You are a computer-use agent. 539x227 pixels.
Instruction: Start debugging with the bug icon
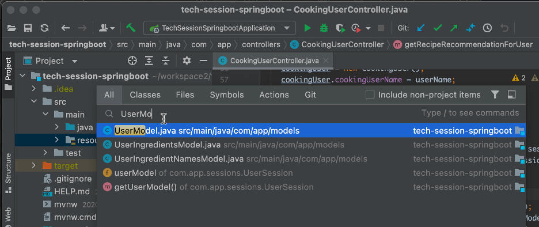324,28
